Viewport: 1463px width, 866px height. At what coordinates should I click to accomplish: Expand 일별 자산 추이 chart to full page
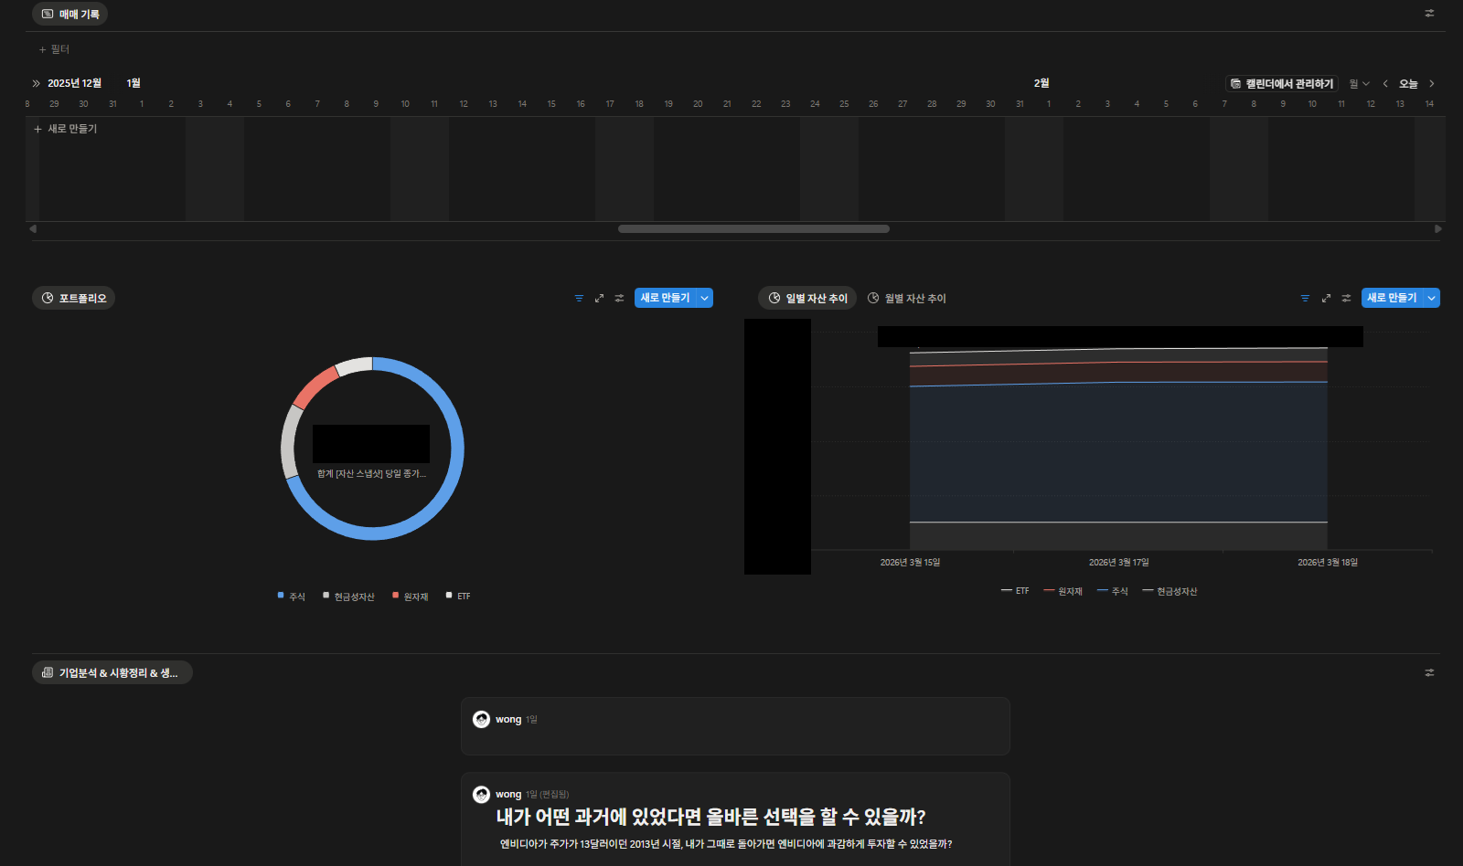(1326, 299)
